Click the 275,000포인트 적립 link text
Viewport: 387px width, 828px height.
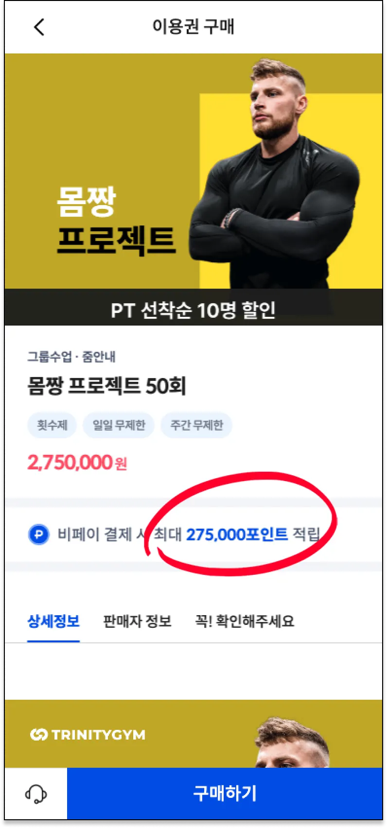click(253, 535)
